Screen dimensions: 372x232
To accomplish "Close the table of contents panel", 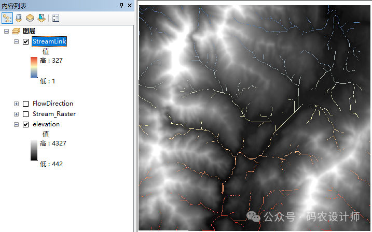I will click(x=130, y=5).
